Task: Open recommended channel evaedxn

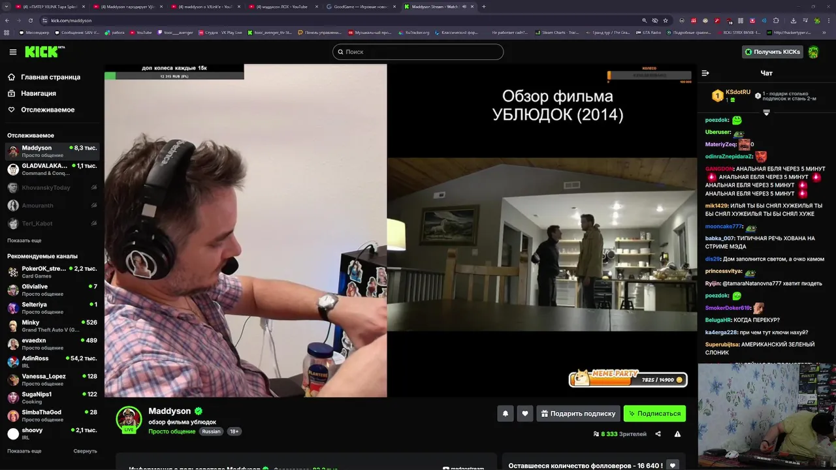Action: 52,343
